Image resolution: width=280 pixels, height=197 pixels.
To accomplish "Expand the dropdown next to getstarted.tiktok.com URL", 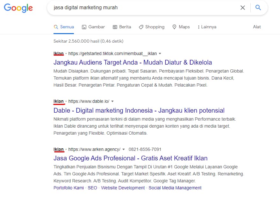I will click(x=160, y=53).
